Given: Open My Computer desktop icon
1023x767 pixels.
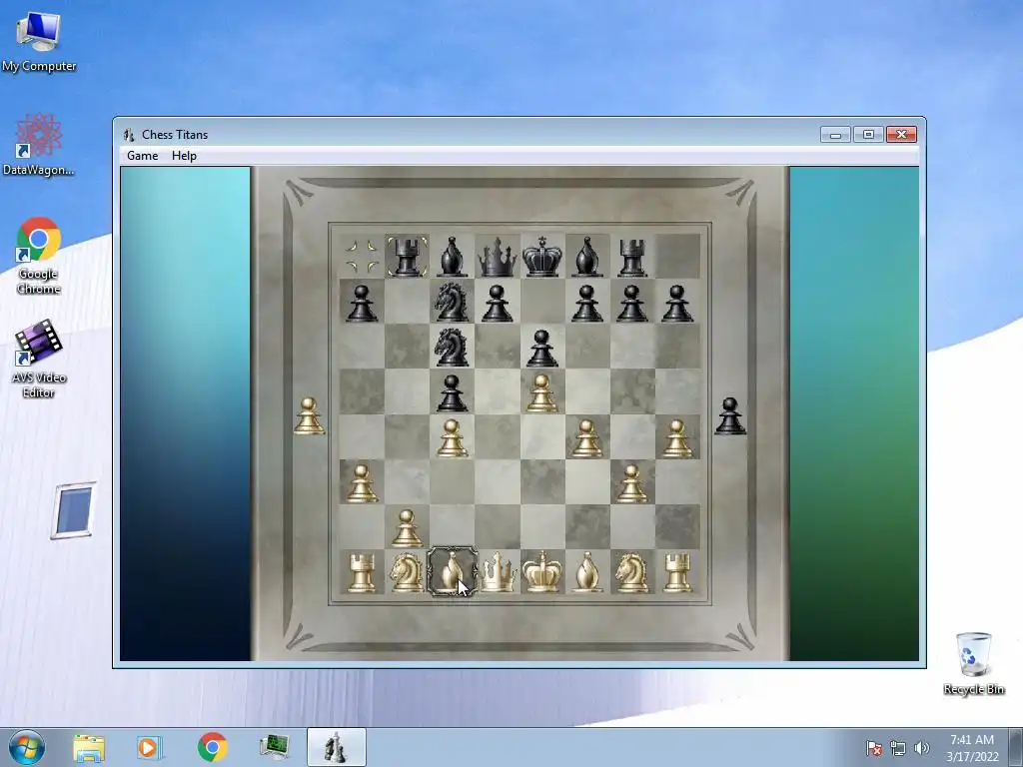Looking at the screenshot, I should 39,40.
